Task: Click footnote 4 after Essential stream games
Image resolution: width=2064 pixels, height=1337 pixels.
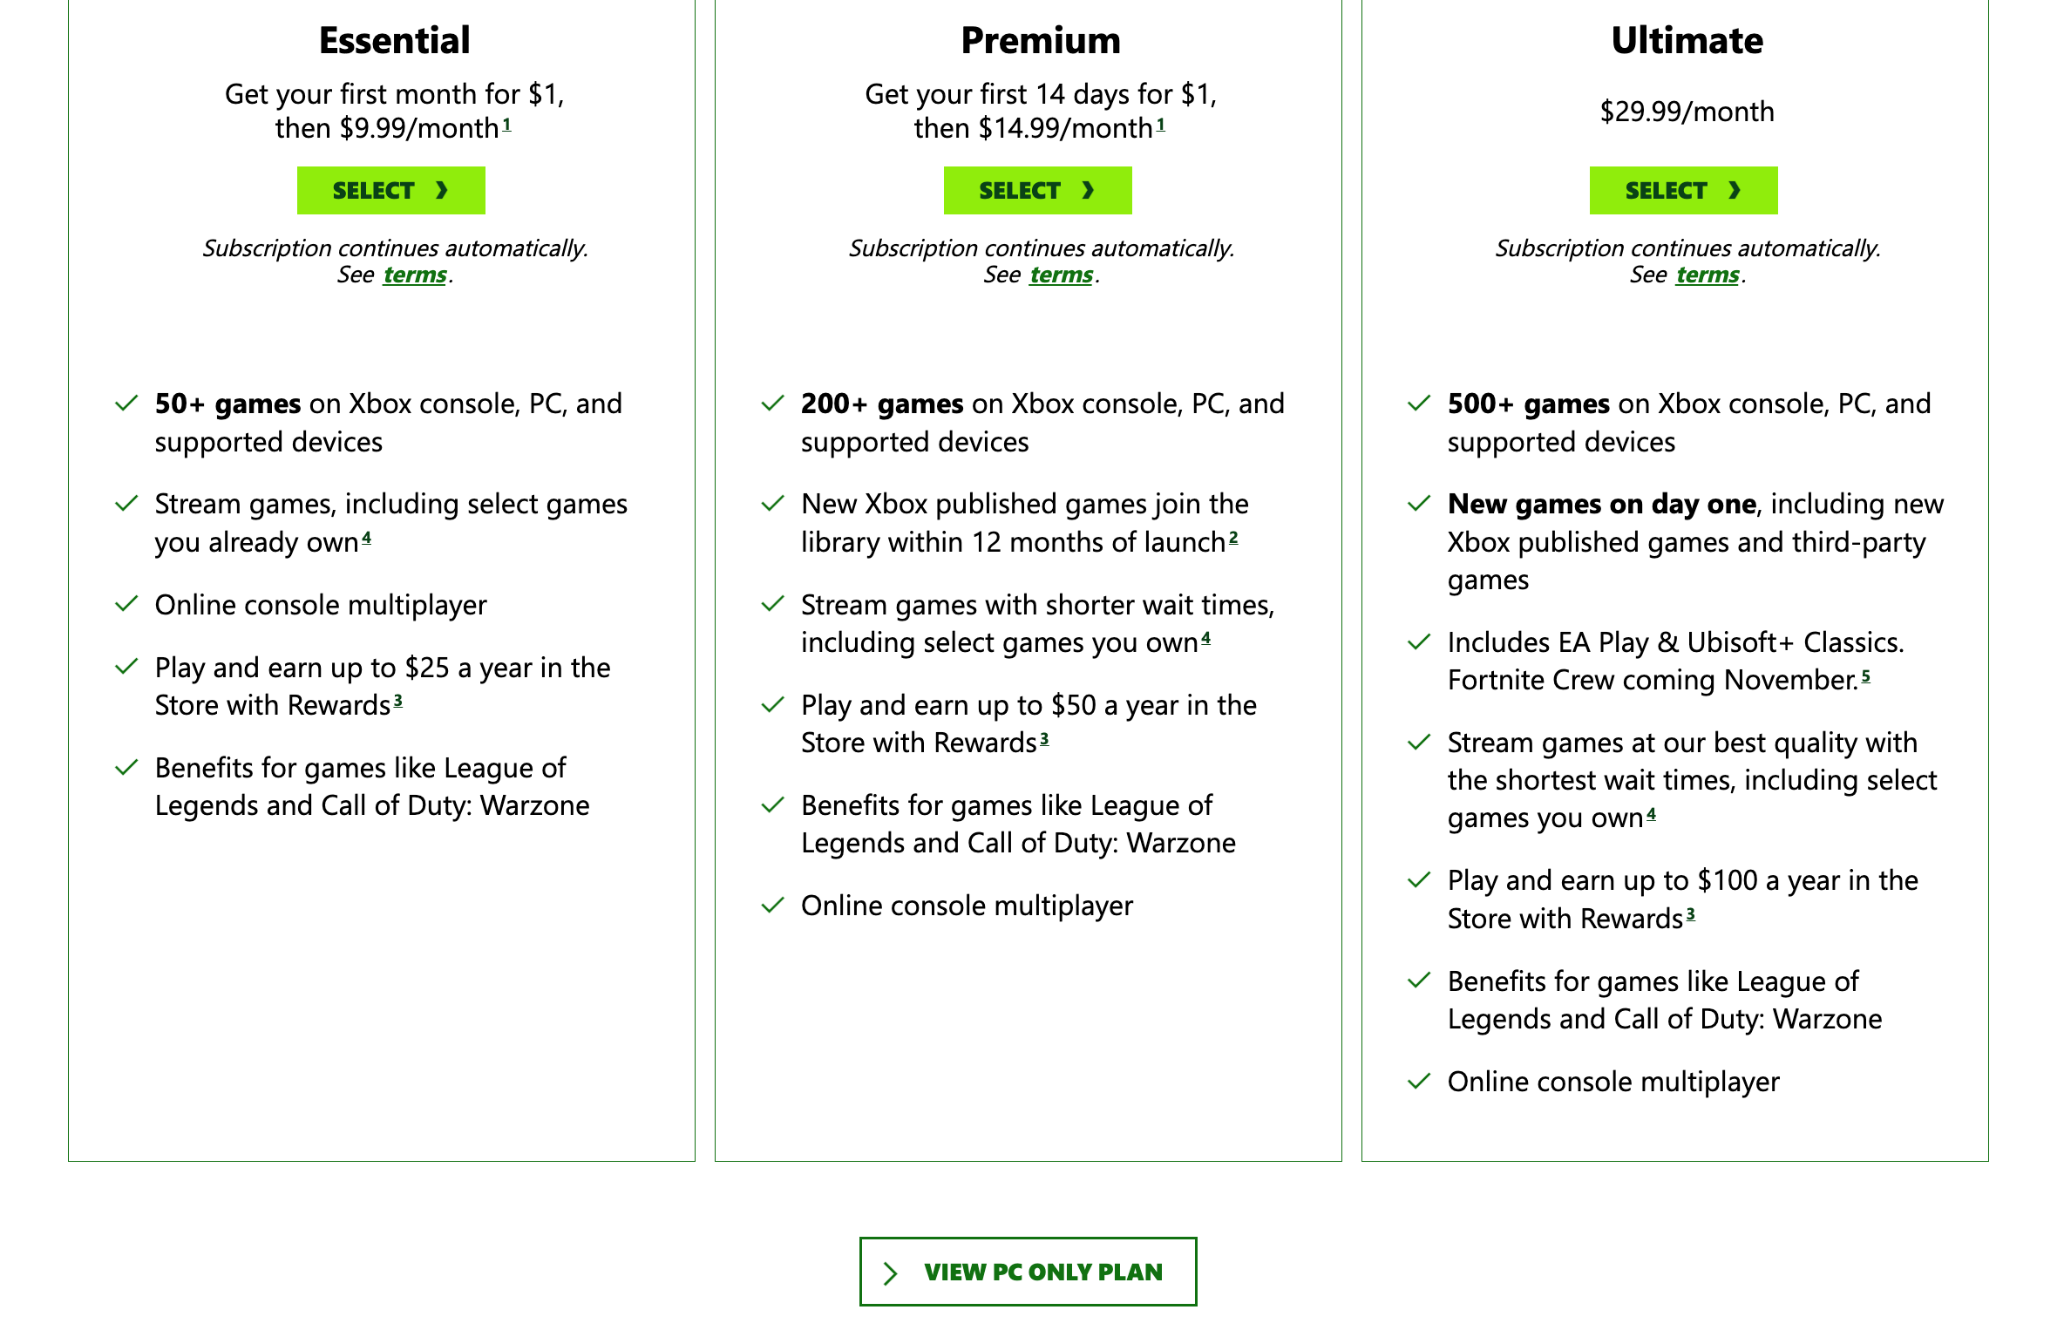Action: 366,538
